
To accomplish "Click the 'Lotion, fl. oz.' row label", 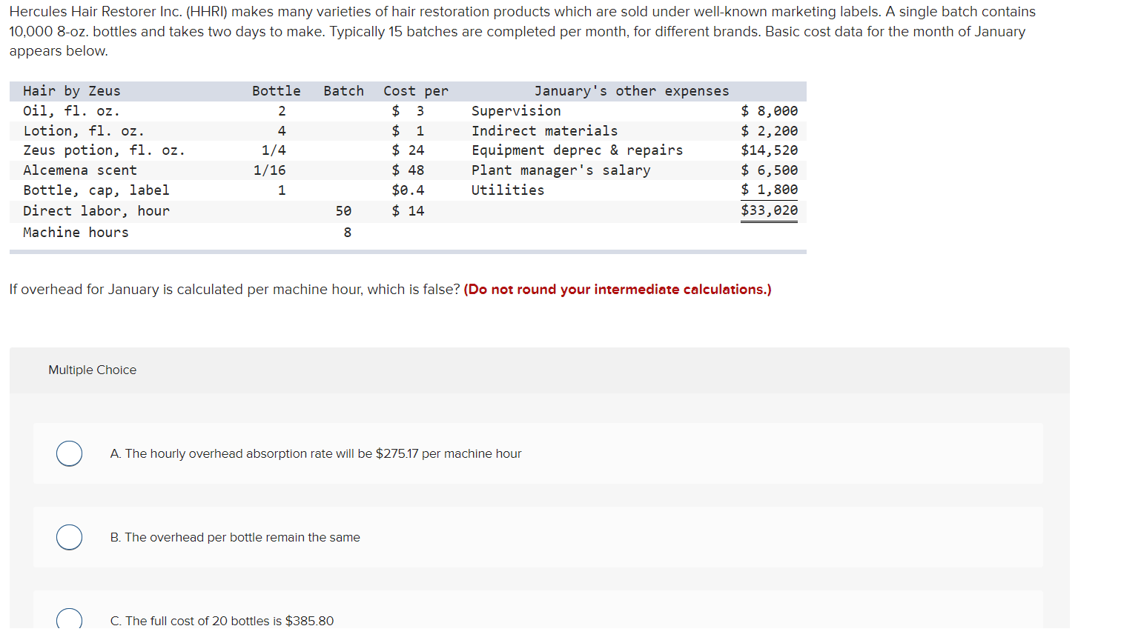I will coord(84,131).
